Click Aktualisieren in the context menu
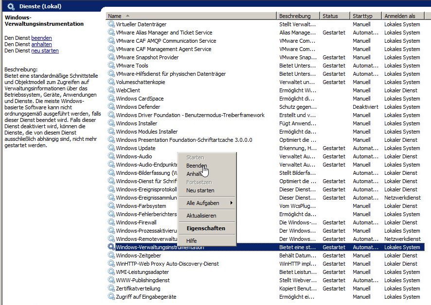 pyautogui.click(x=207, y=216)
